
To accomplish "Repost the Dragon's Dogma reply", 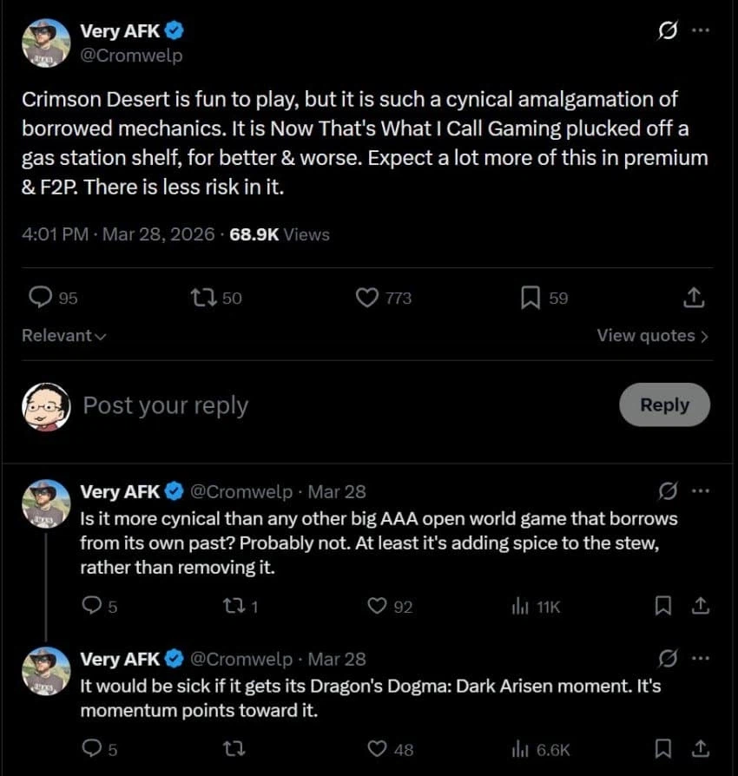I will point(233,748).
